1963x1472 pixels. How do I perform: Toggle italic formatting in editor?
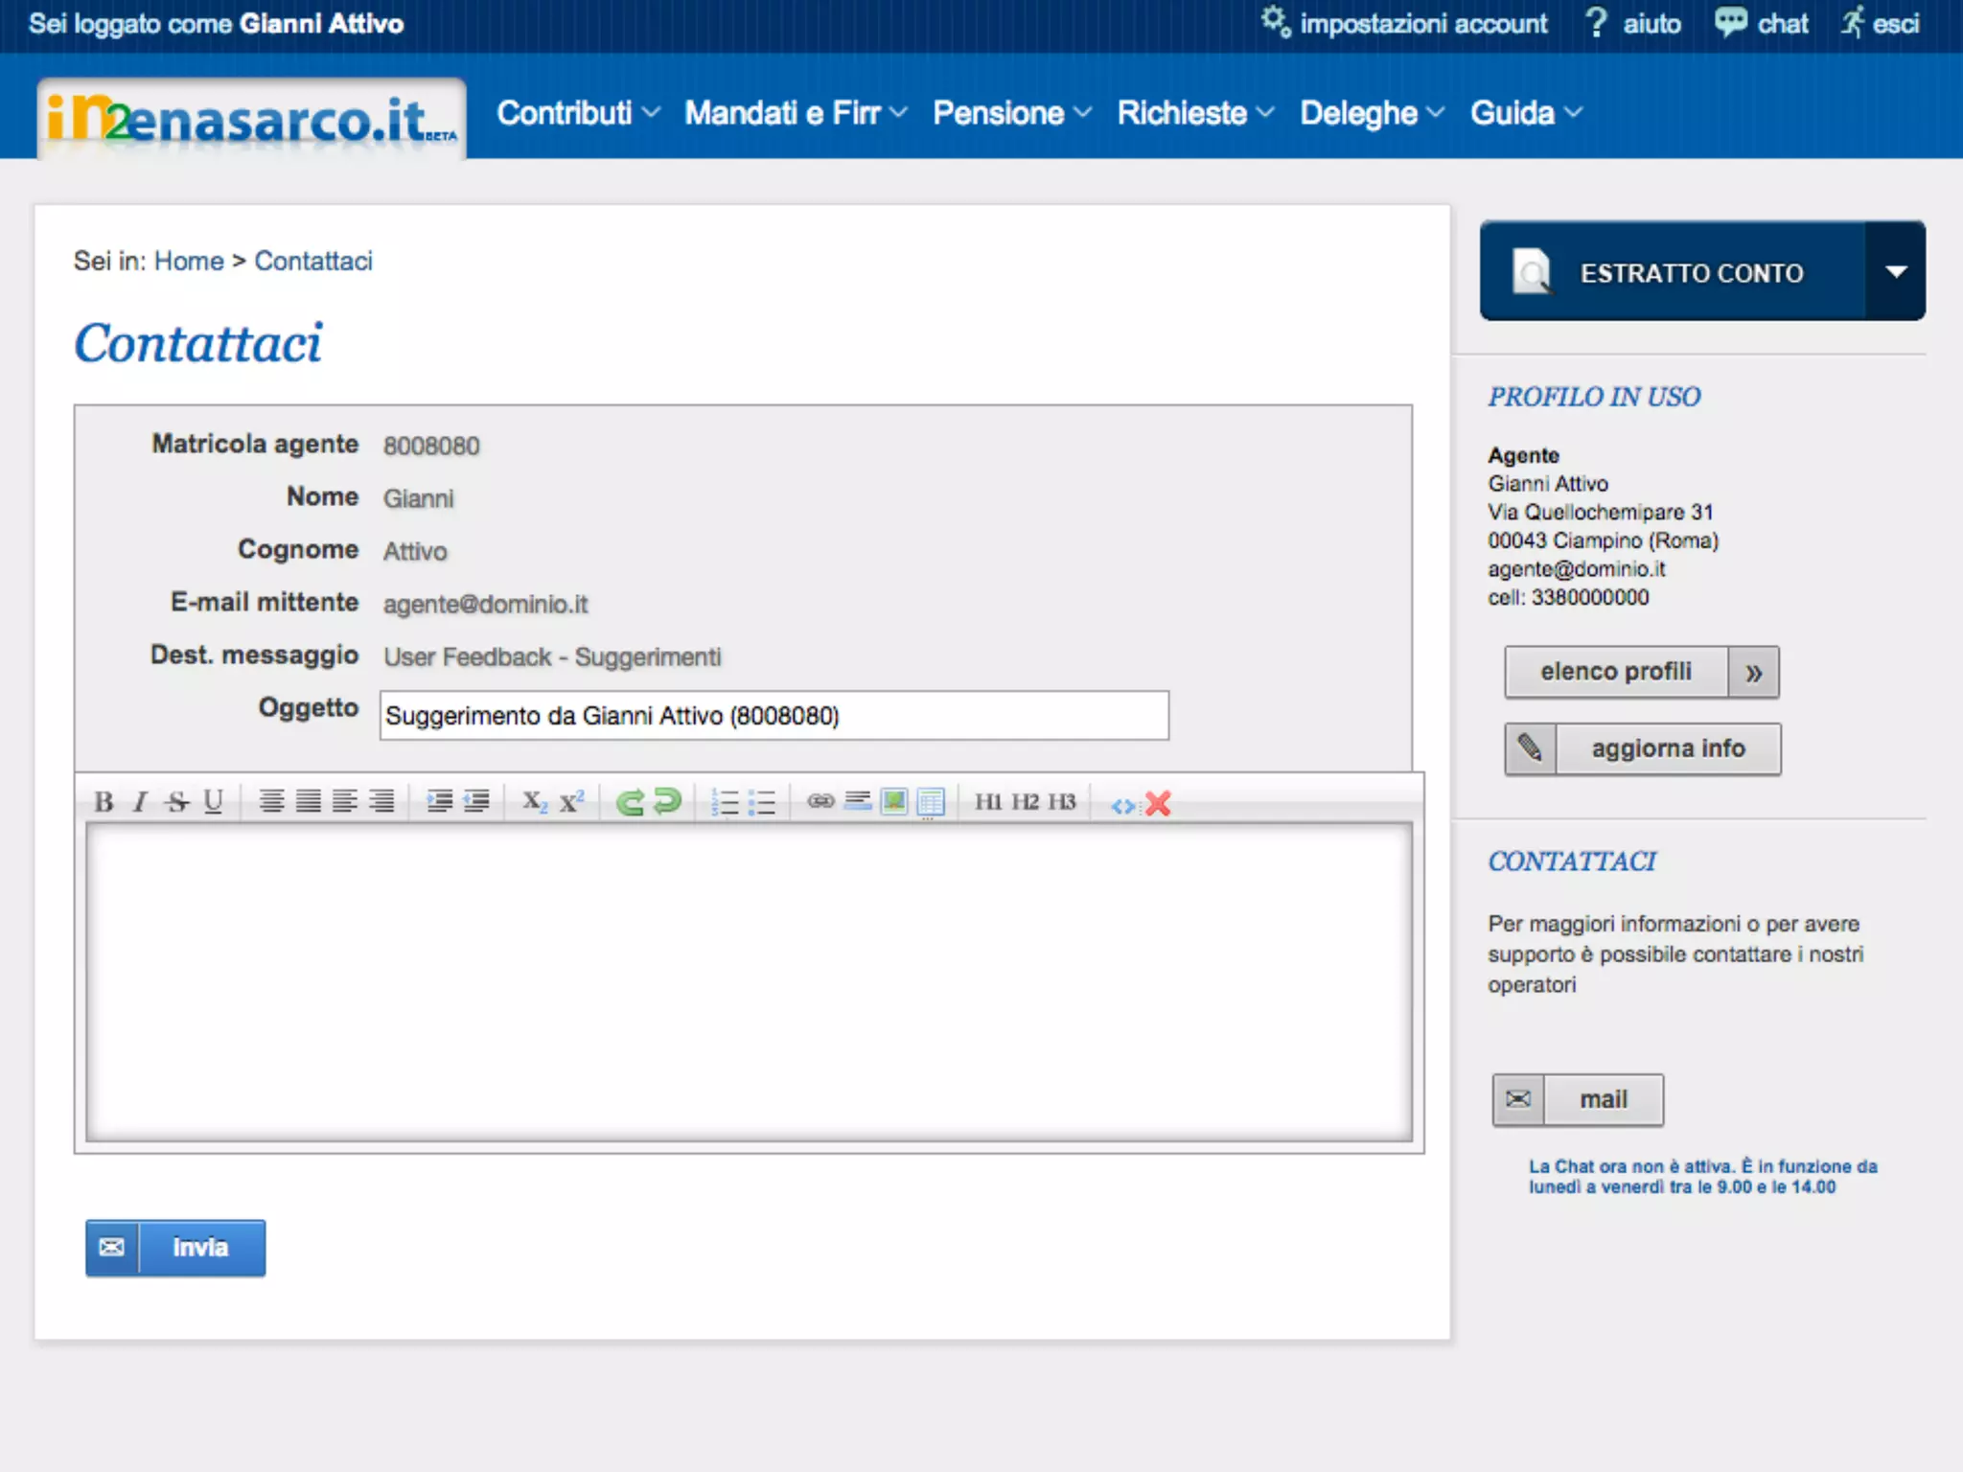coord(140,802)
